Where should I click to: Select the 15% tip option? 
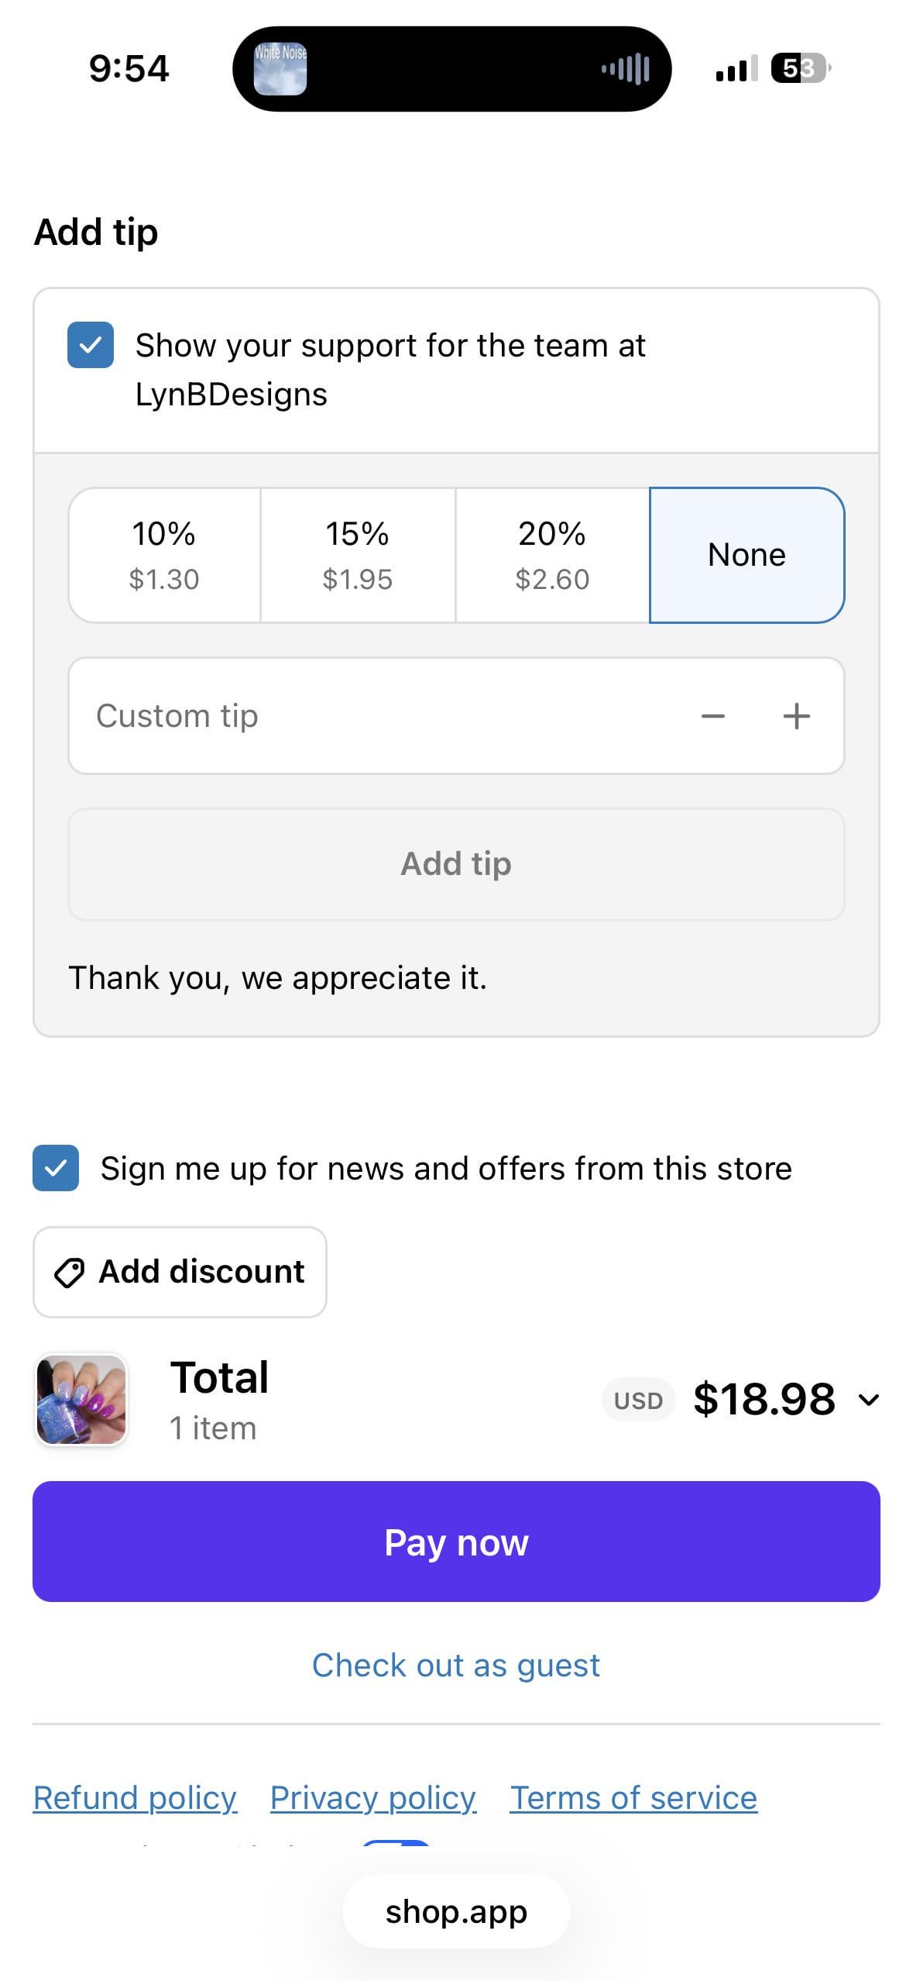[358, 555]
